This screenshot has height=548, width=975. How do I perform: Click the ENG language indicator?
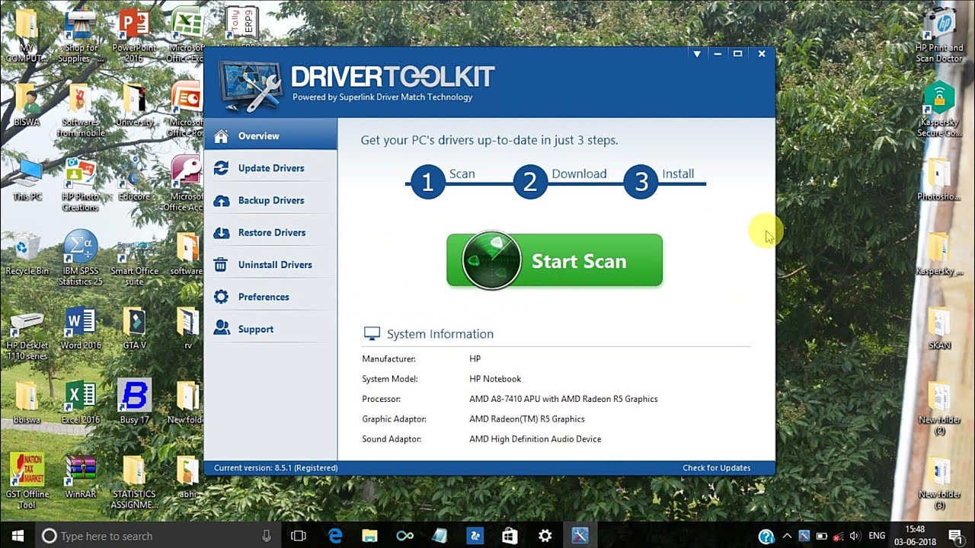(x=877, y=536)
